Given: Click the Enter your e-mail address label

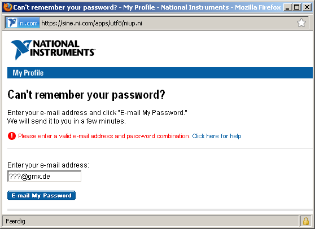Looking at the screenshot, I should click(48, 165).
